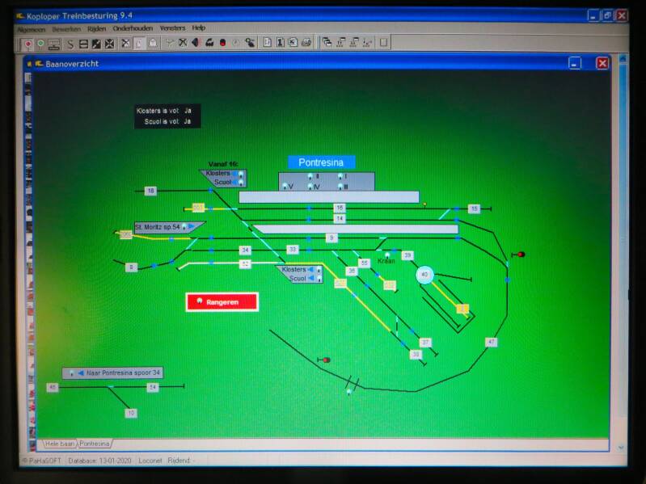The width and height of the screenshot is (646, 484).
Task: Open the Bewerken menu
Action: coord(66,29)
